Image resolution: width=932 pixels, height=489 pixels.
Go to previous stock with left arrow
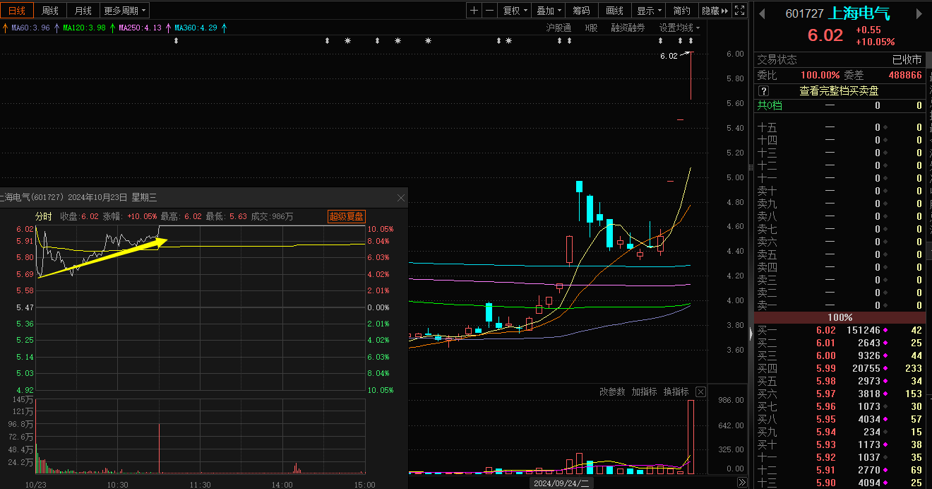[762, 13]
